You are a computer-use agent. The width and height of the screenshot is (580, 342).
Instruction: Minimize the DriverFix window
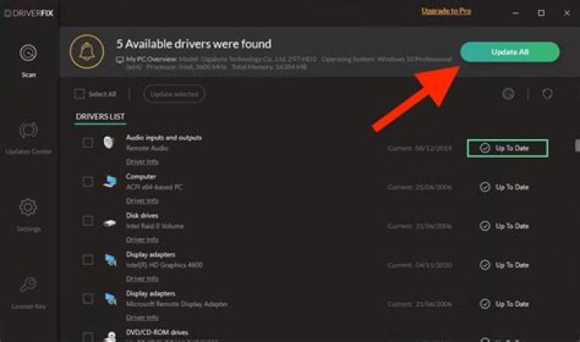[x=516, y=13]
